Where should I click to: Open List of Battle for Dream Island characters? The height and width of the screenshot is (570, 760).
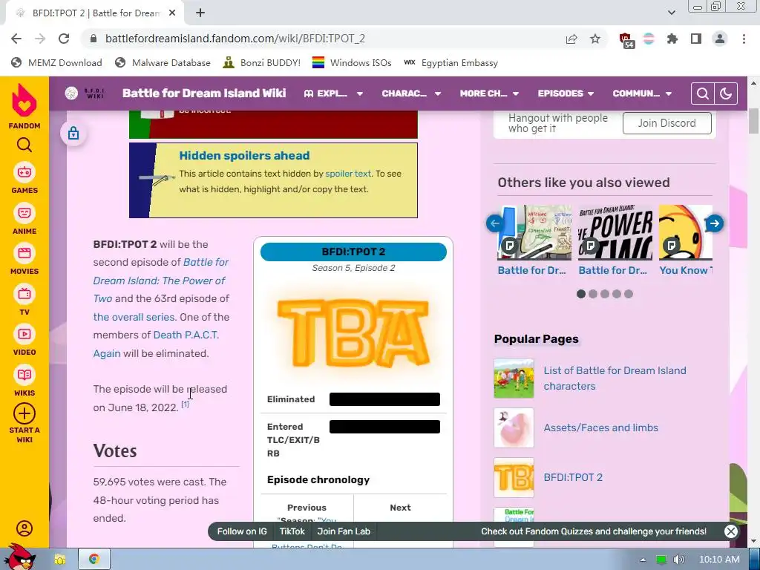(615, 378)
